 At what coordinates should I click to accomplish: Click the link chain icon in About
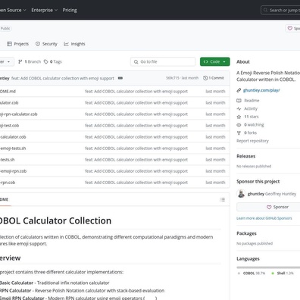click(239, 90)
